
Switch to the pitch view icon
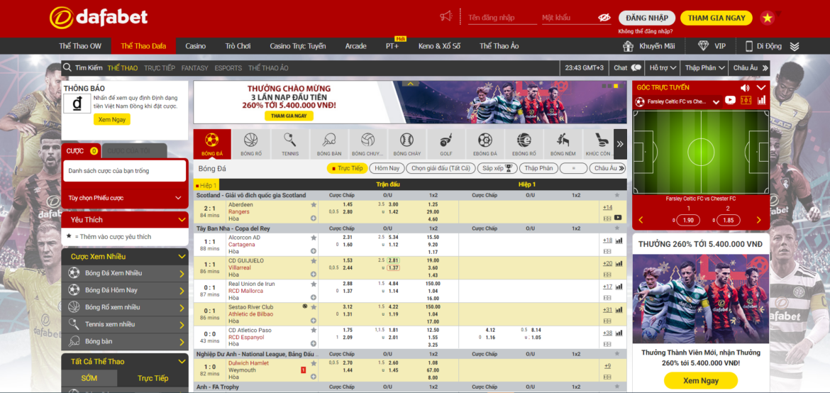pyautogui.click(x=746, y=100)
